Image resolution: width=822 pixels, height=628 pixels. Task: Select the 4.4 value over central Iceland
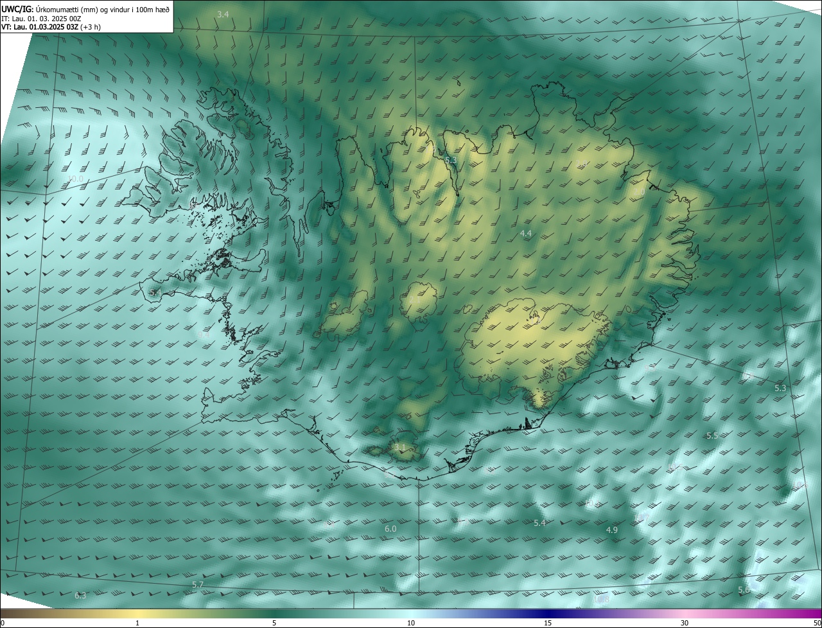point(526,233)
